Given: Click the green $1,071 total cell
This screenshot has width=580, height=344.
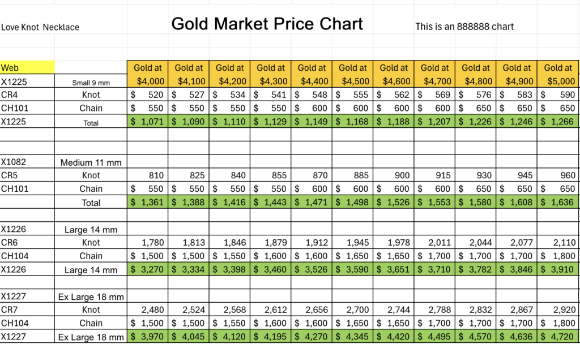Looking at the screenshot, I should [148, 122].
